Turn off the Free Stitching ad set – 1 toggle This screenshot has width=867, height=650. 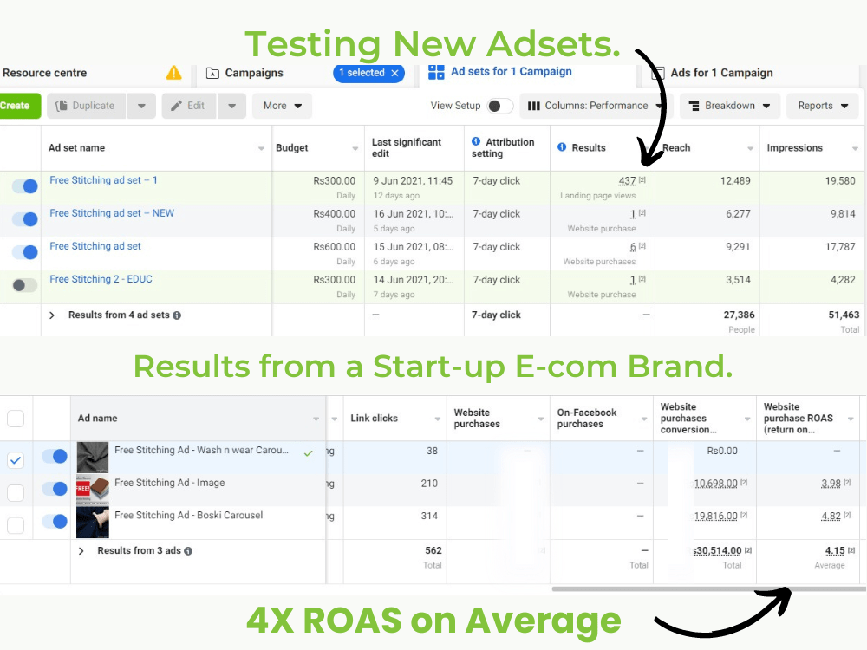[25, 186]
